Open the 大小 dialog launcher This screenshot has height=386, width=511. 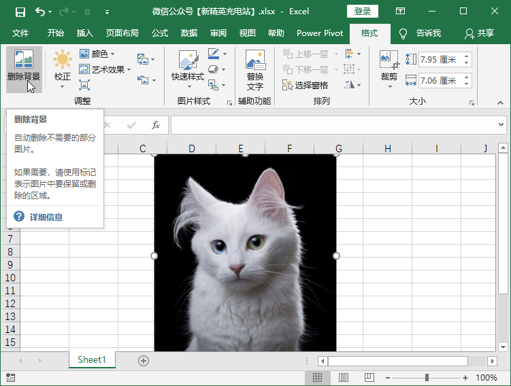[x=472, y=103]
